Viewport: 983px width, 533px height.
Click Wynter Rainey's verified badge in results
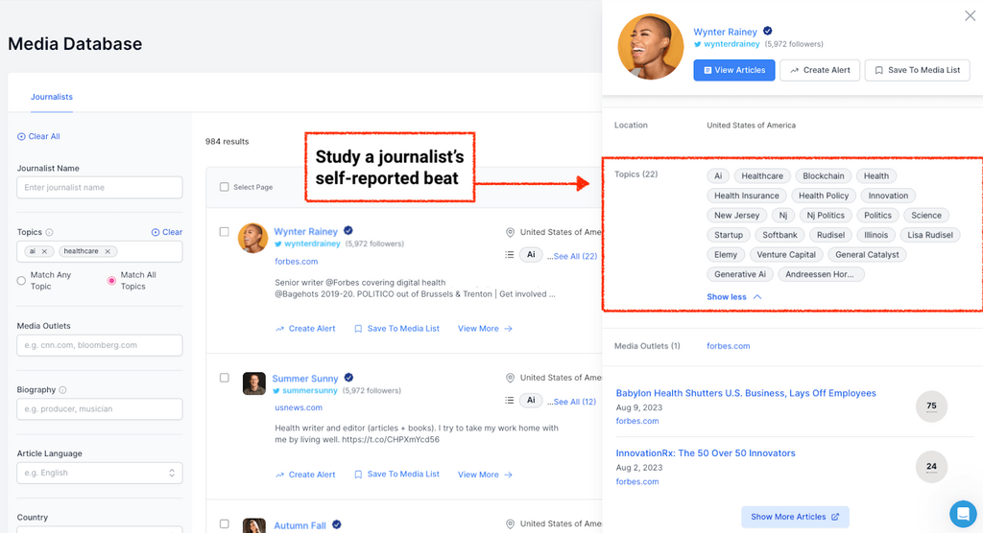(348, 231)
